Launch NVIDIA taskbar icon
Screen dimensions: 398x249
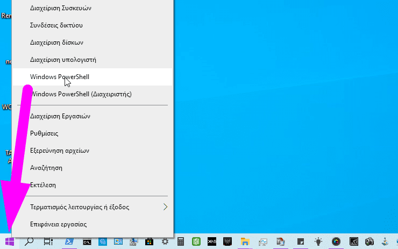click(354, 241)
